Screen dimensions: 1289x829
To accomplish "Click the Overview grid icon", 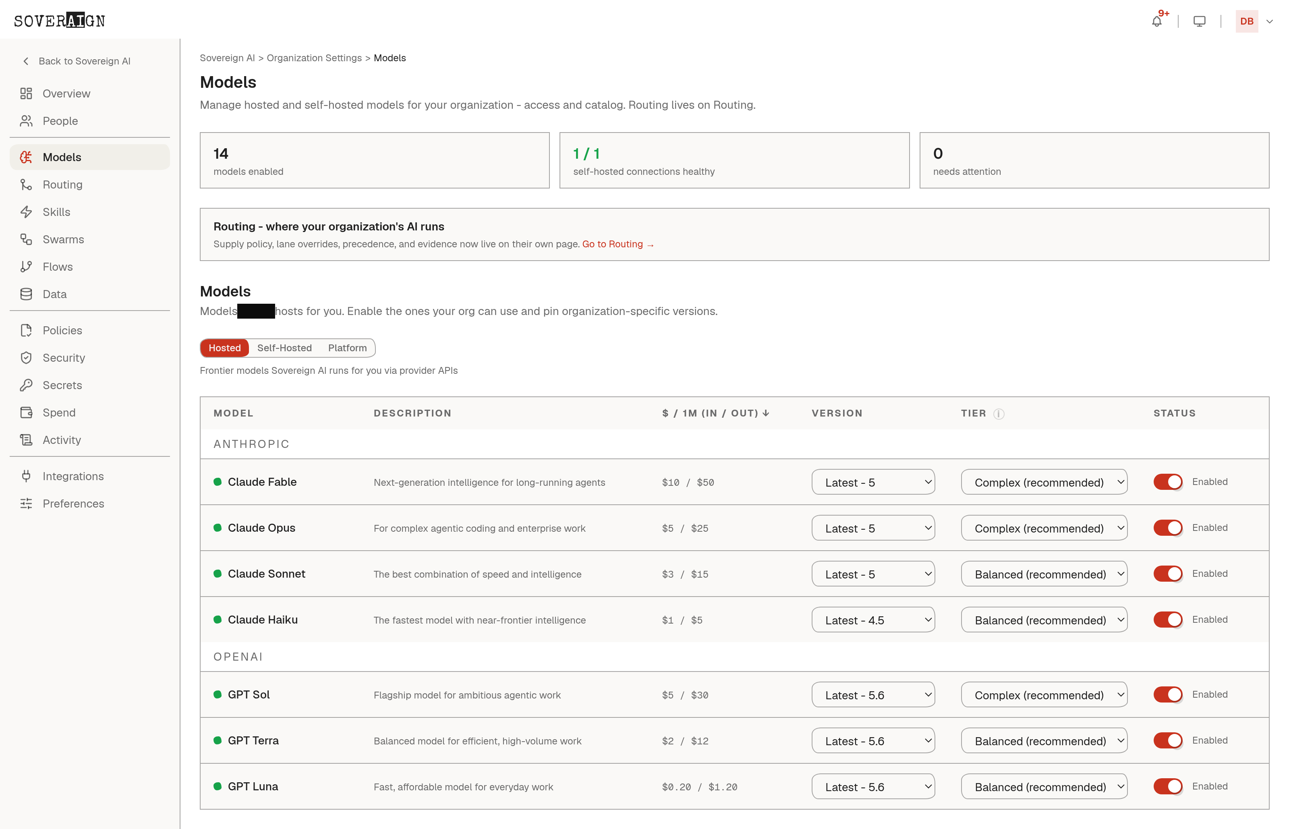I will (x=26, y=94).
